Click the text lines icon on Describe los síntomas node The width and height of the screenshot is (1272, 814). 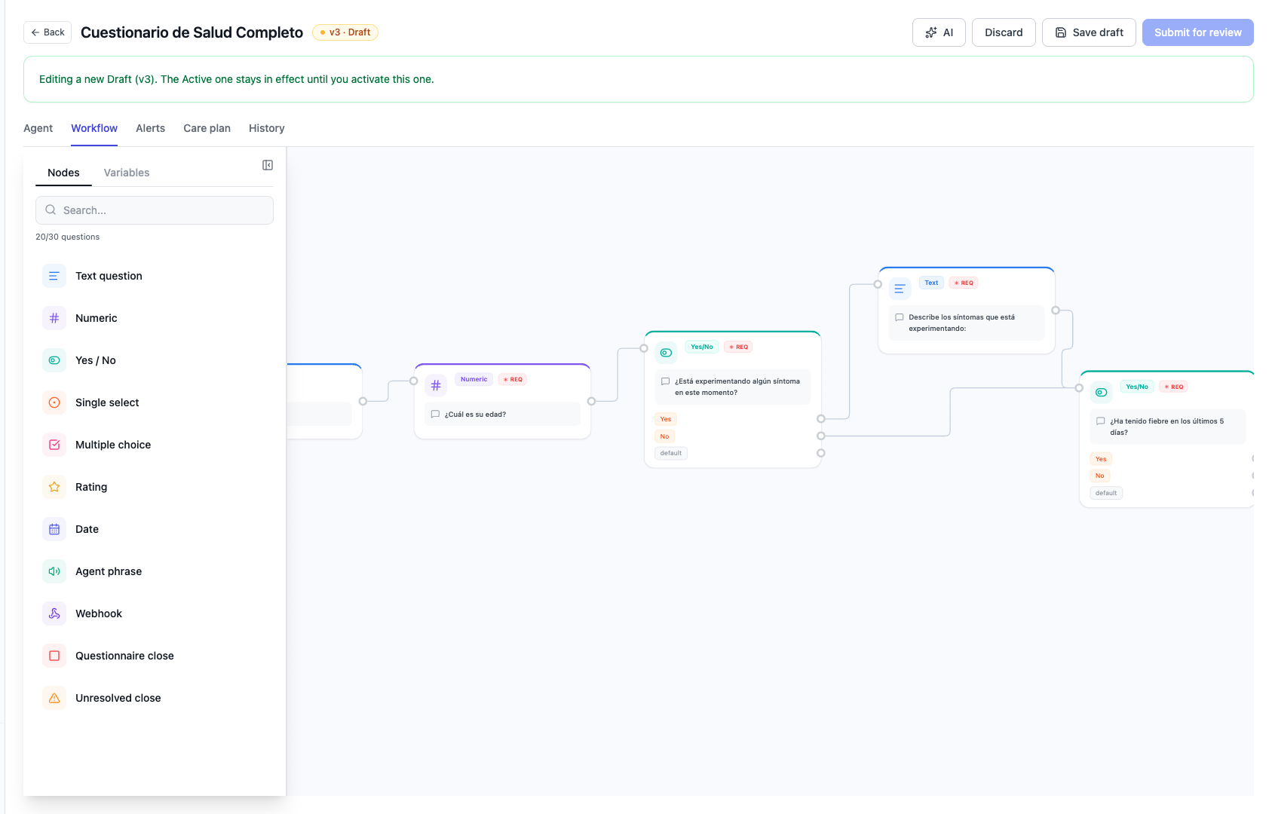point(900,289)
